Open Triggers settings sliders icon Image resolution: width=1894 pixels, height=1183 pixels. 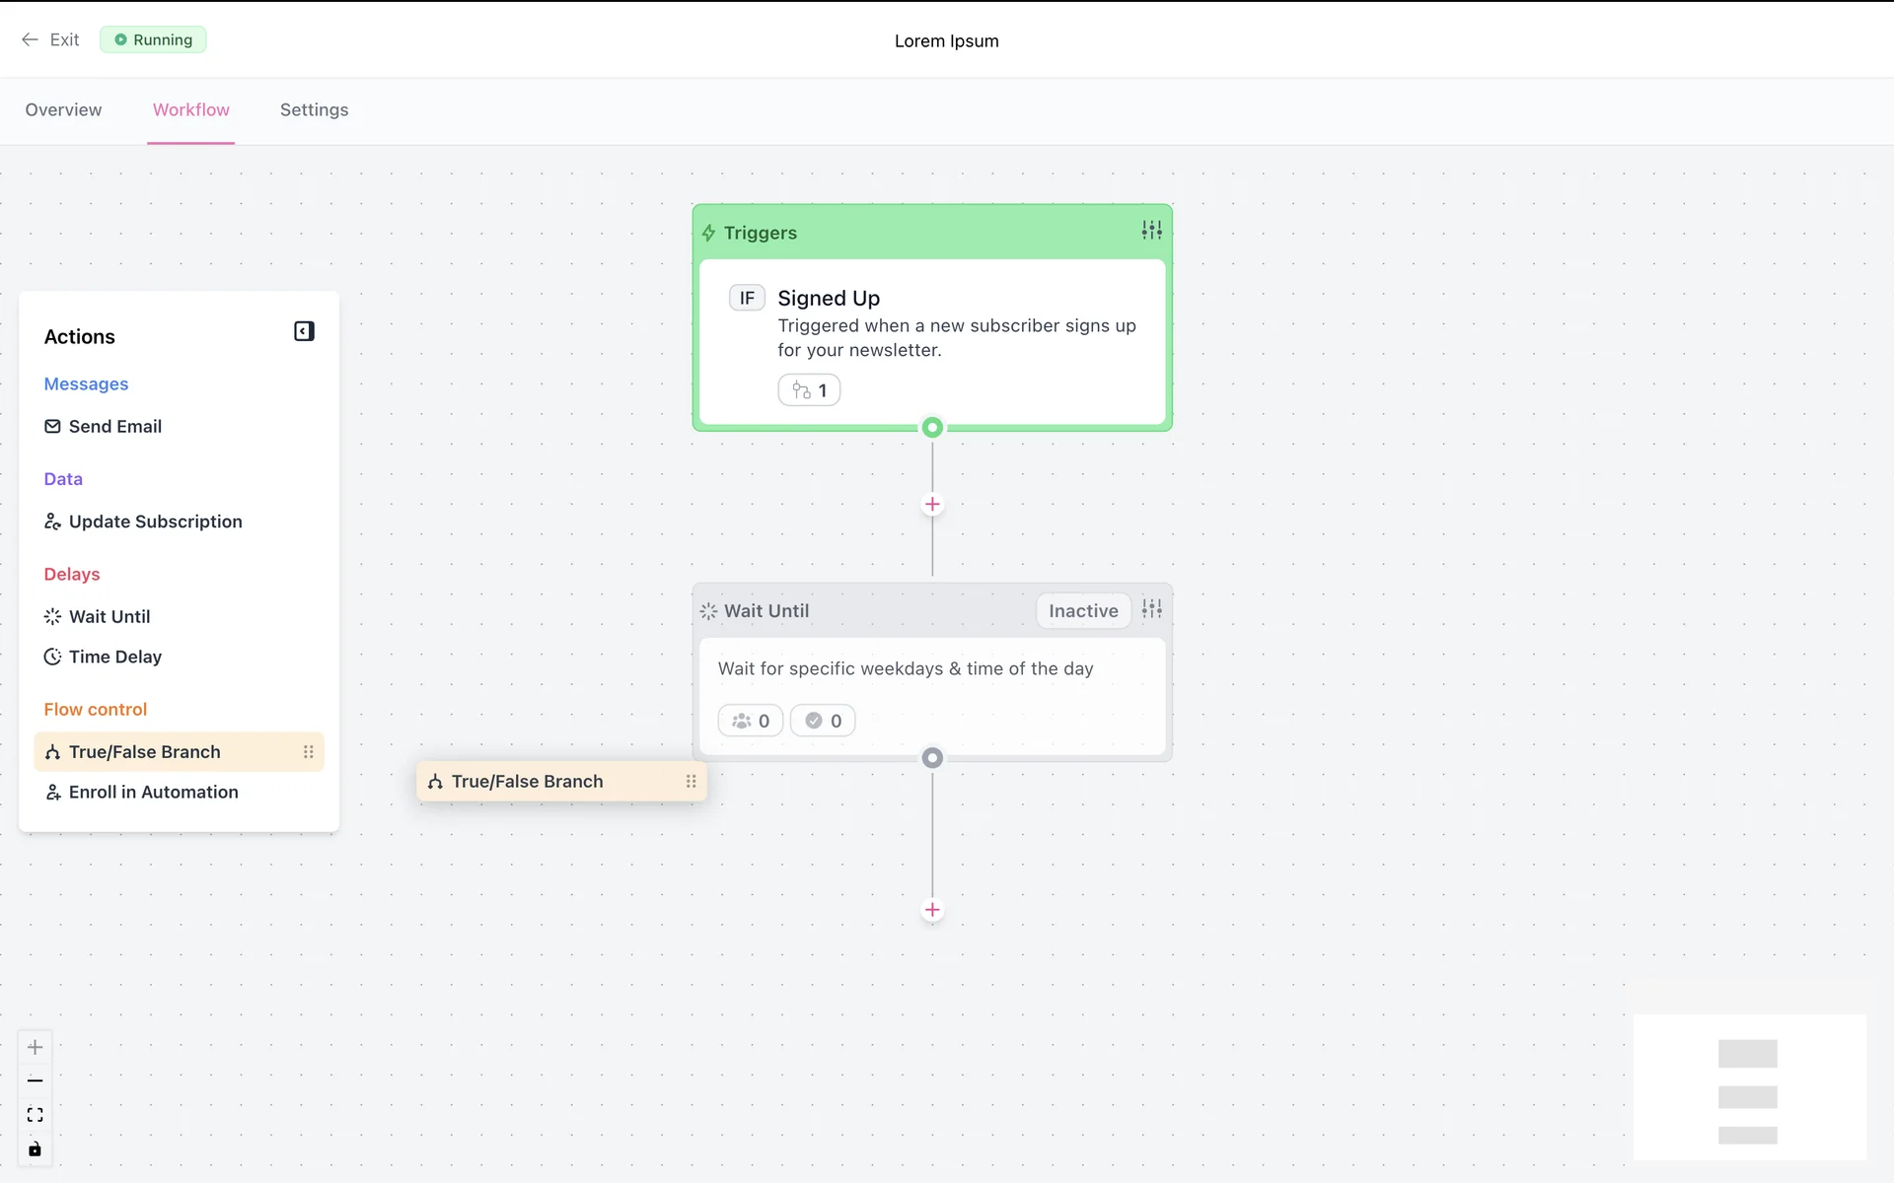pyautogui.click(x=1151, y=230)
